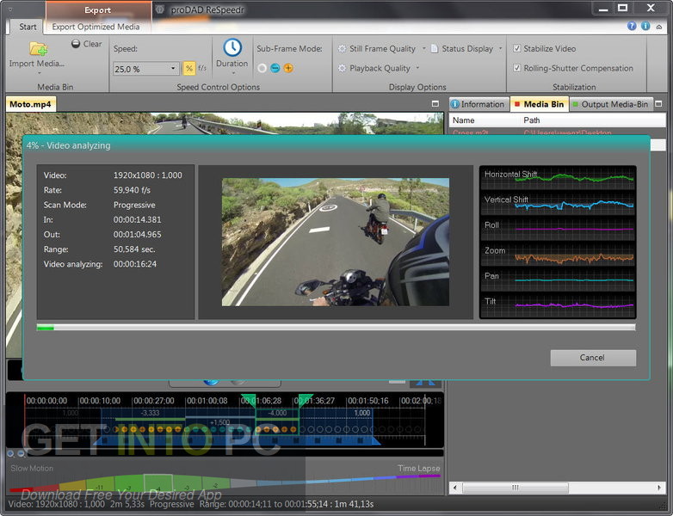Click the timeline zoom-out magnifier icon
This screenshot has width=673, height=516.
point(21,453)
